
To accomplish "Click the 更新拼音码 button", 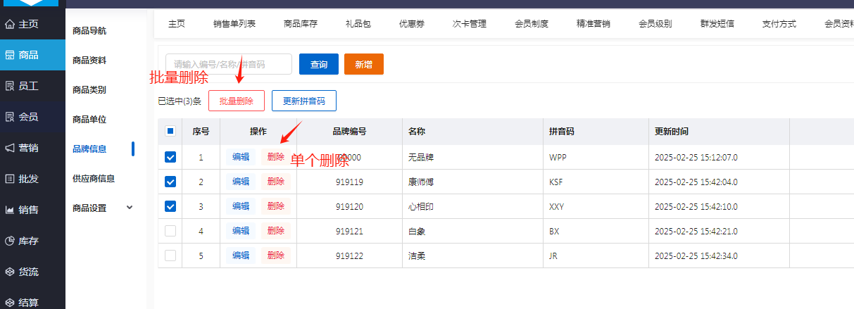I will pyautogui.click(x=304, y=101).
